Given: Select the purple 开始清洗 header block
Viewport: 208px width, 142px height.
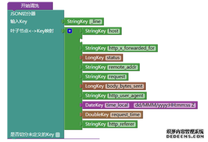Looking at the screenshot, I should point(30,6).
